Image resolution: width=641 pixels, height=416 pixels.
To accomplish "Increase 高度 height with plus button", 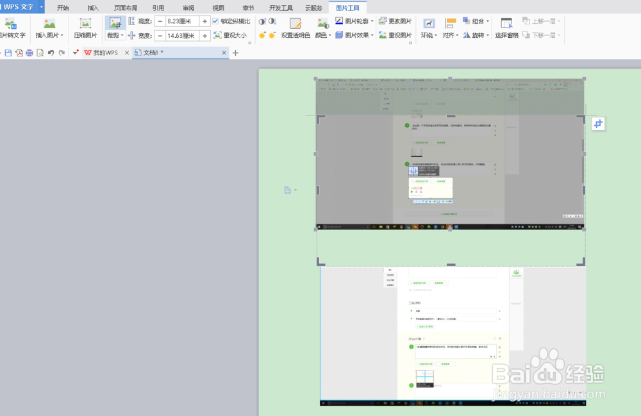I will click(205, 21).
